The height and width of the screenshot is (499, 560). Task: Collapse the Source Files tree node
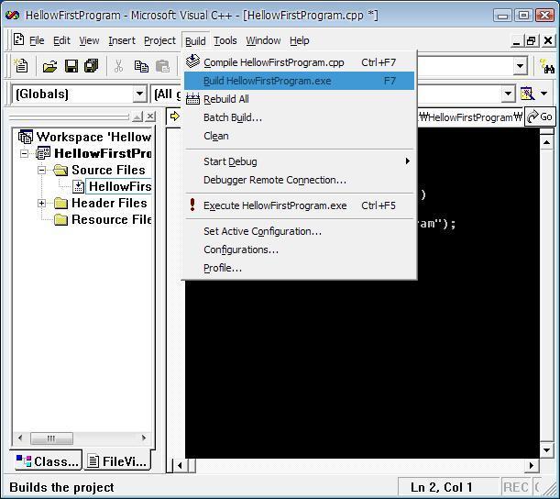[42, 170]
